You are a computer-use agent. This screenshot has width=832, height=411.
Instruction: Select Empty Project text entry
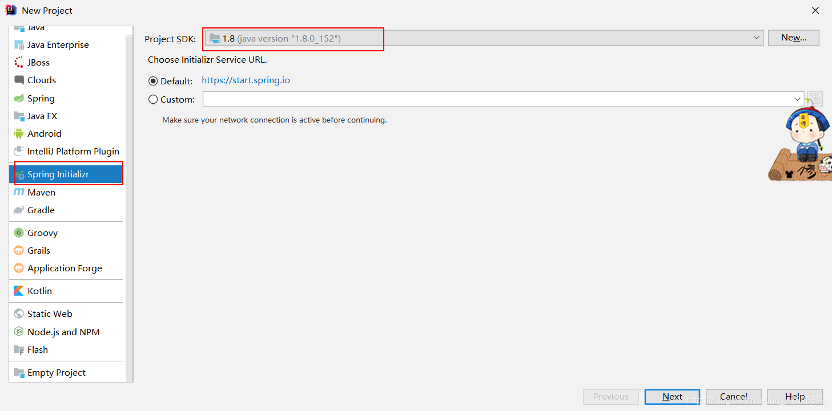57,373
